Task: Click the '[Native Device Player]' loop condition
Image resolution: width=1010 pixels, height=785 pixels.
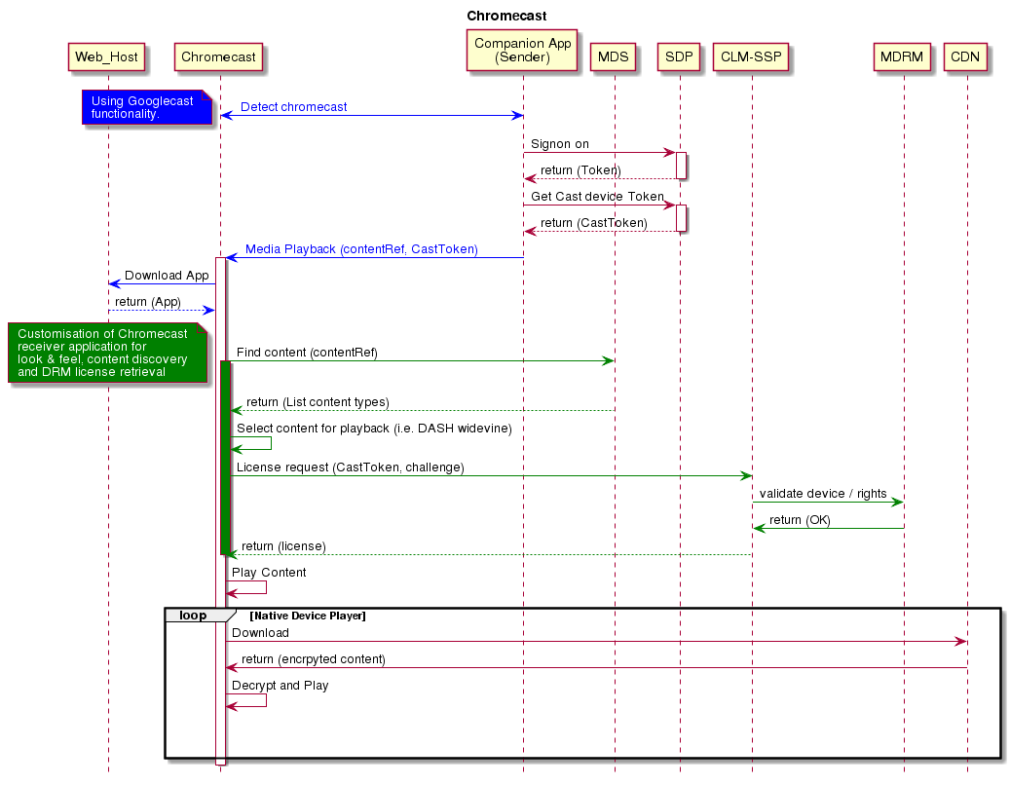Action: (308, 616)
